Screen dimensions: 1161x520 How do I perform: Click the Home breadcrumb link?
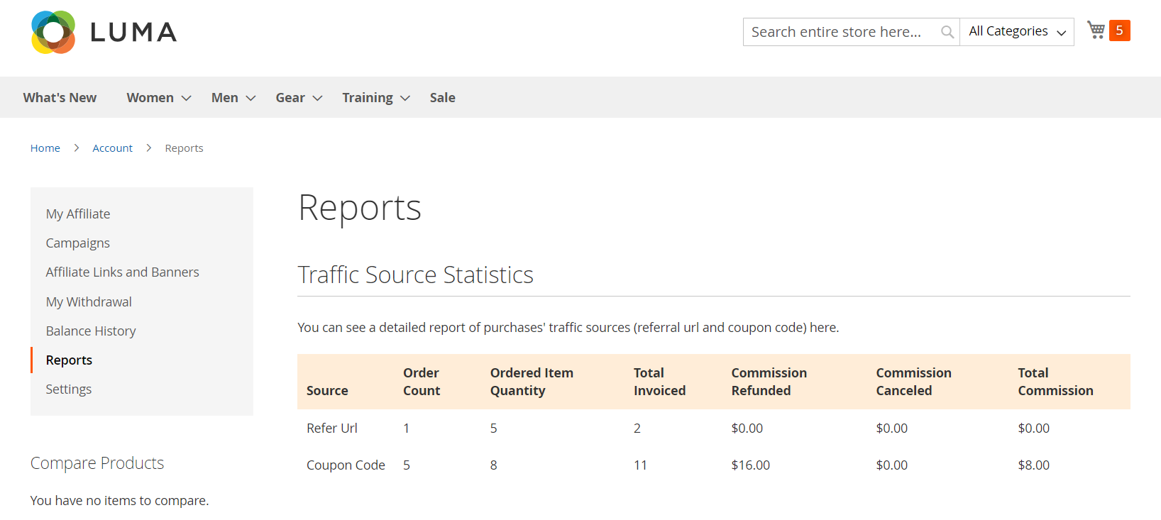(45, 148)
